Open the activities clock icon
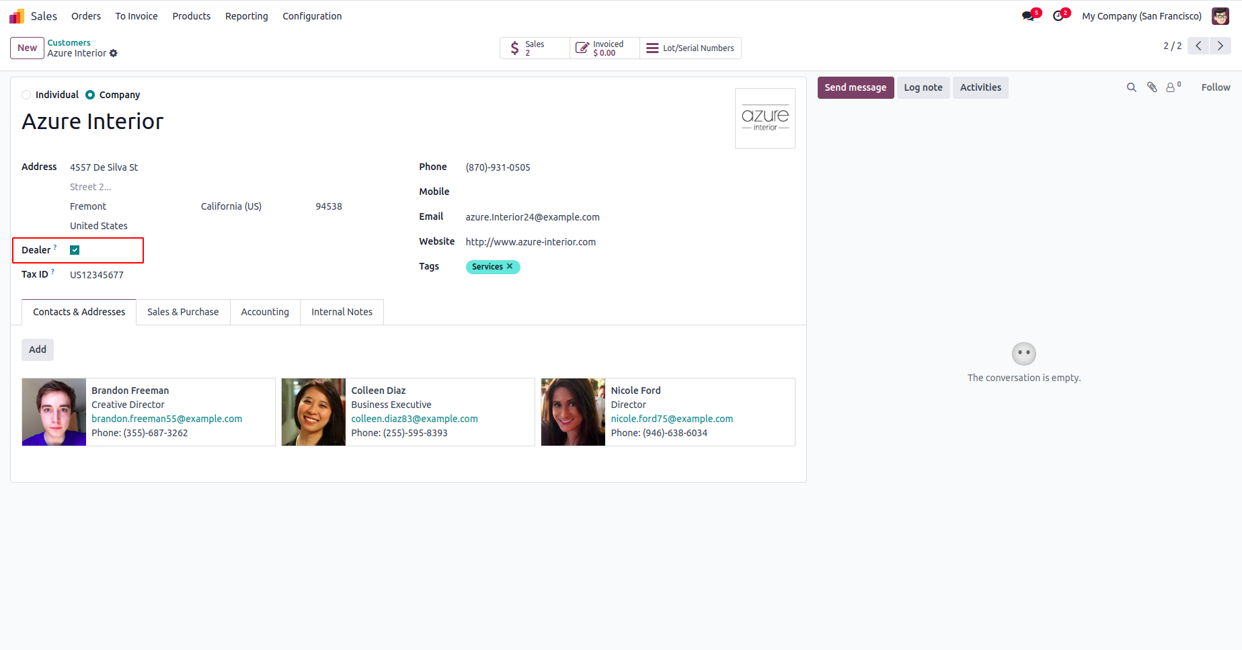The height and width of the screenshot is (650, 1242). click(1058, 16)
